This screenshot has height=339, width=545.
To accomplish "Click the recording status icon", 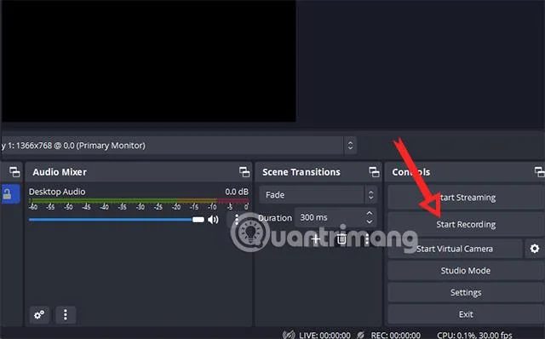I will click(x=361, y=335).
